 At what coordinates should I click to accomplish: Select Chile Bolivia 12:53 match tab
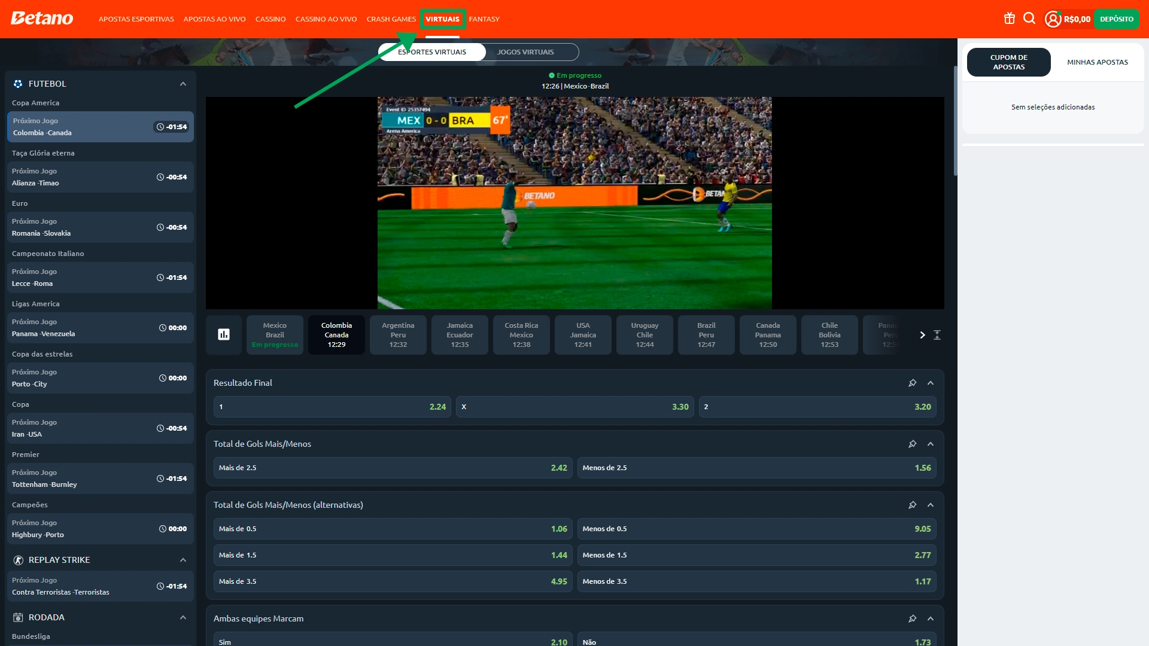[829, 335]
